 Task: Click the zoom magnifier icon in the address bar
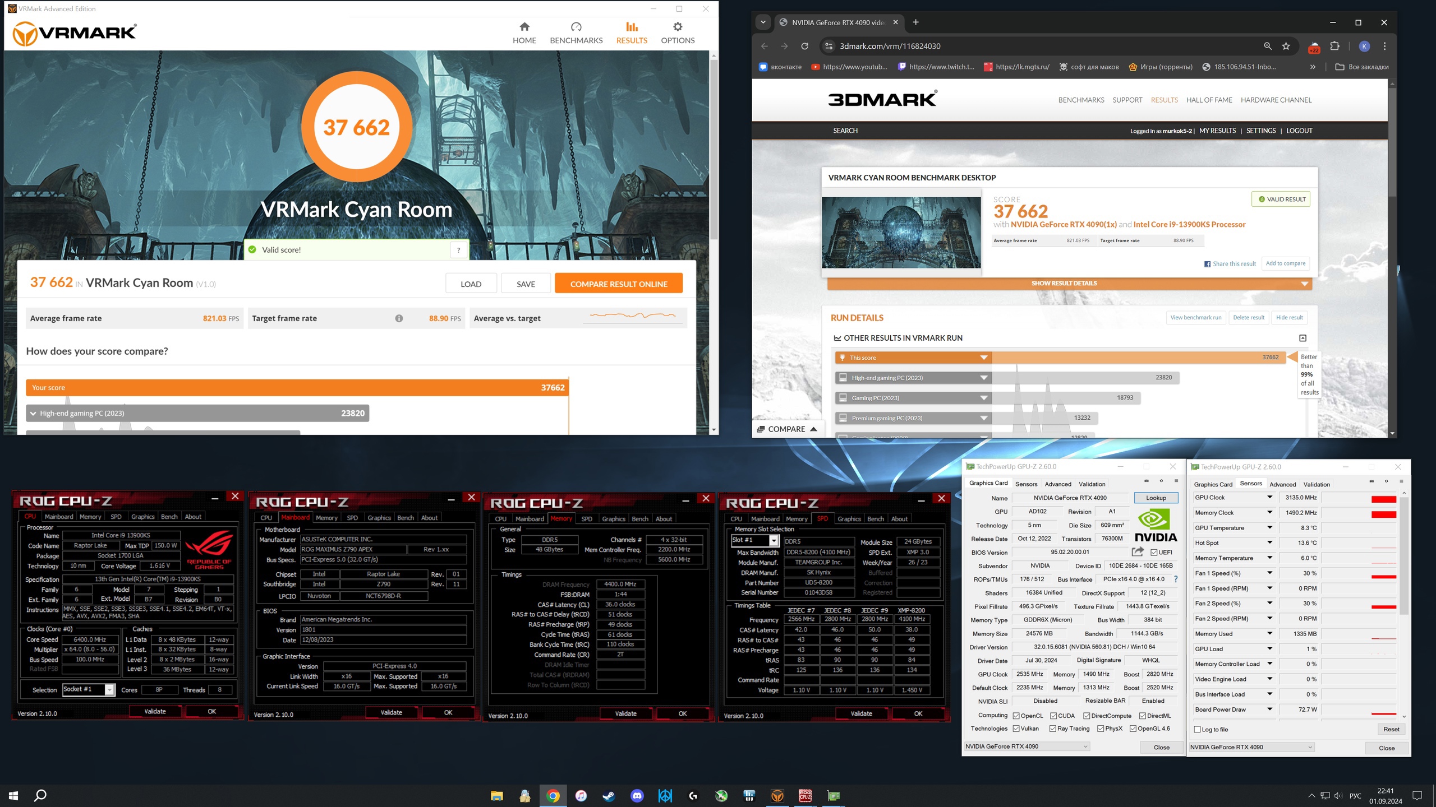tap(1268, 46)
